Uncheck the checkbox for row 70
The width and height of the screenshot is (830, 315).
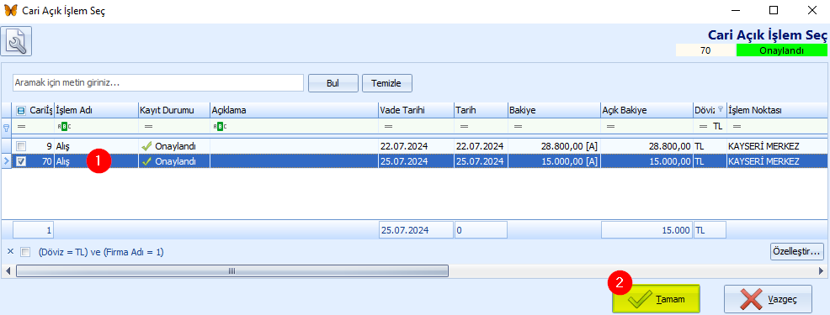pyautogui.click(x=21, y=162)
